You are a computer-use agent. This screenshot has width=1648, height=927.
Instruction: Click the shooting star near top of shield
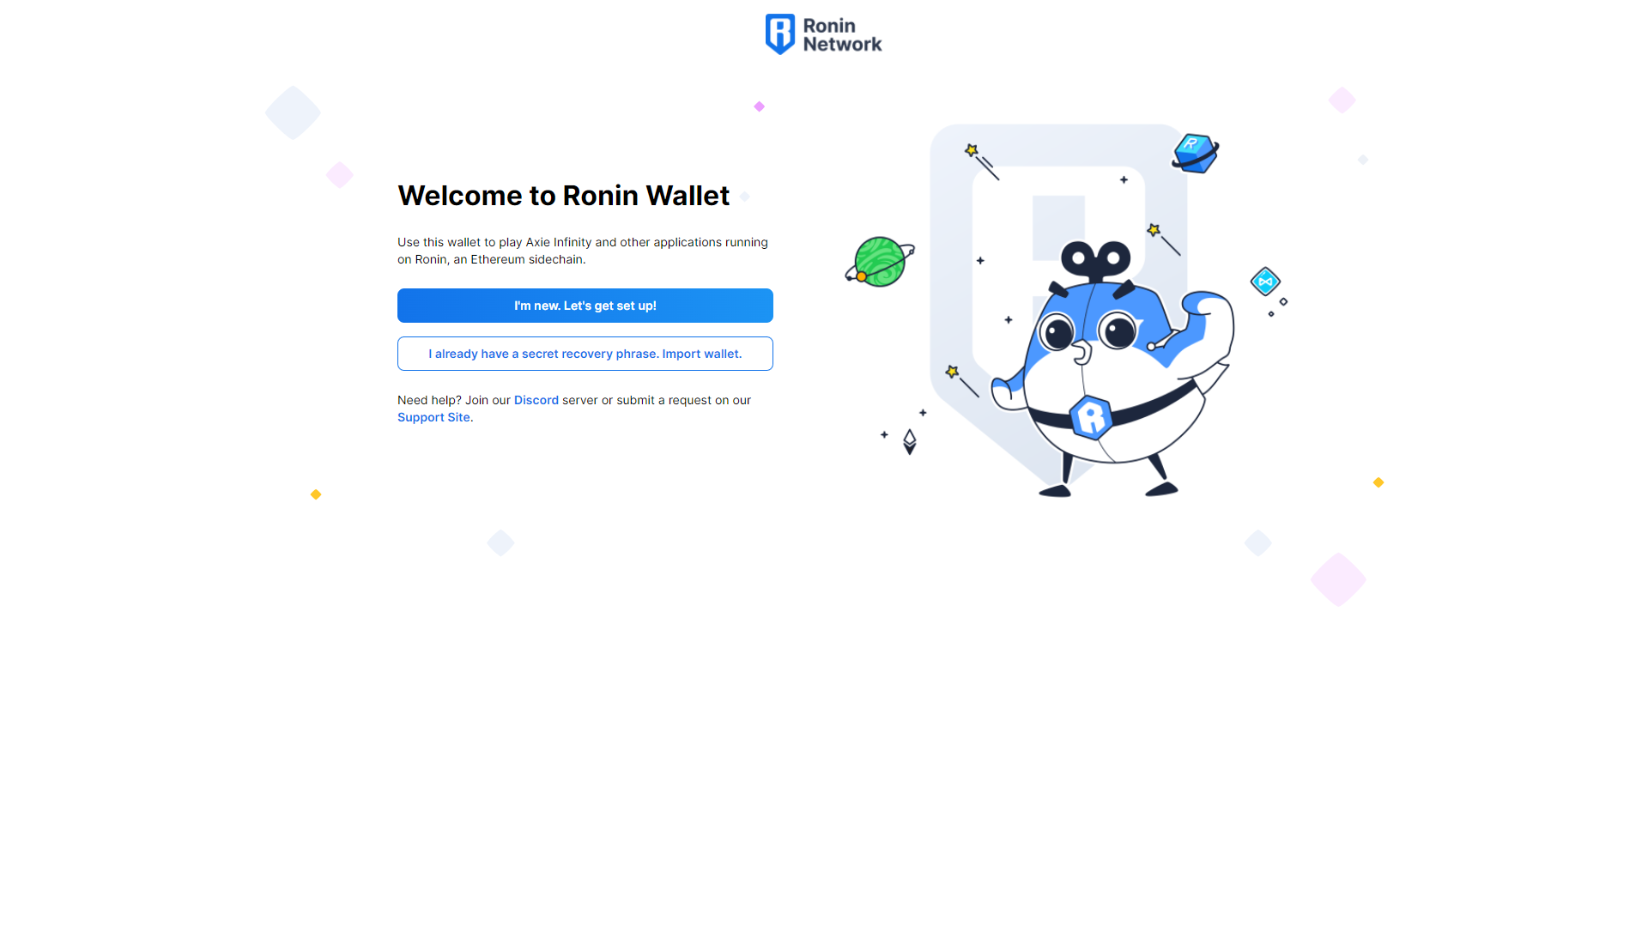pyautogui.click(x=982, y=161)
